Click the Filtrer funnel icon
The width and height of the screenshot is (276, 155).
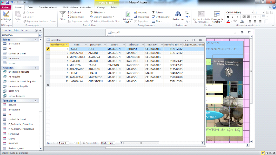click(62, 15)
